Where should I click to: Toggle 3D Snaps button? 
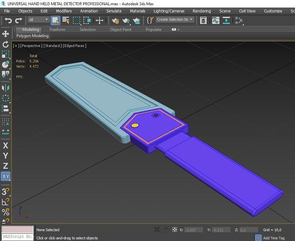6,192
